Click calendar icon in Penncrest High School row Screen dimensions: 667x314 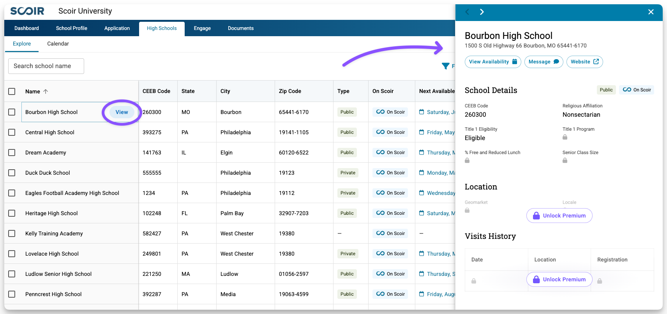coord(422,294)
